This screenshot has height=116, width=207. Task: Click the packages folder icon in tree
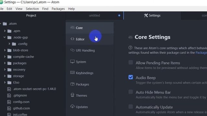(9, 63)
